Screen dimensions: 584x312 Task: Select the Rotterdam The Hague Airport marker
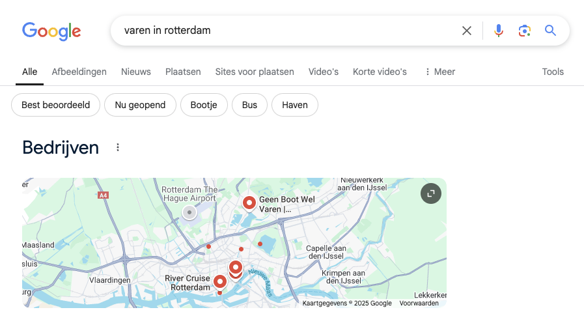tap(189, 212)
